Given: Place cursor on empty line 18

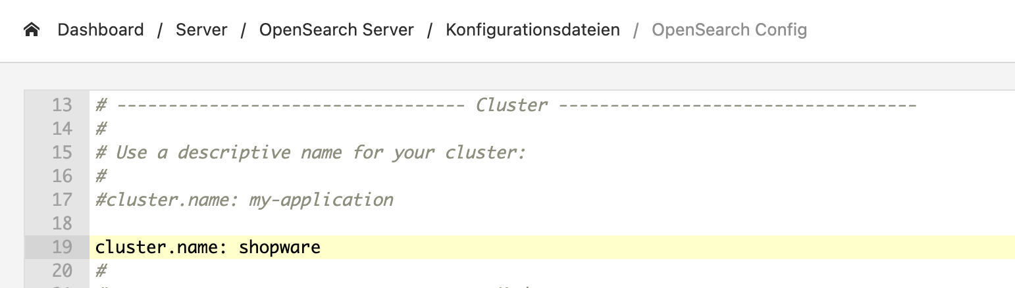Looking at the screenshot, I should [x=552, y=224].
